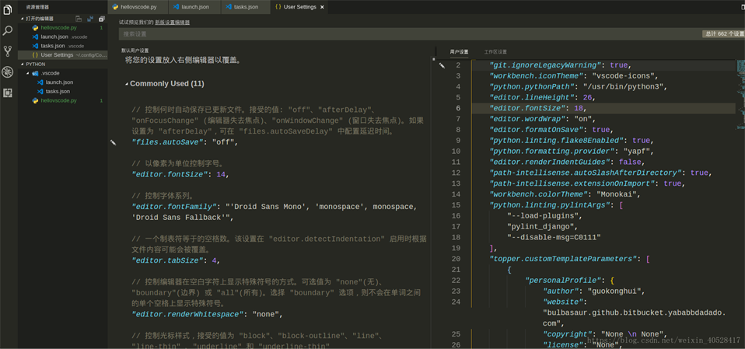Click "editor.formatOnSave" on line 8
Viewport: 745px width, 349px height.
[x=538, y=130]
